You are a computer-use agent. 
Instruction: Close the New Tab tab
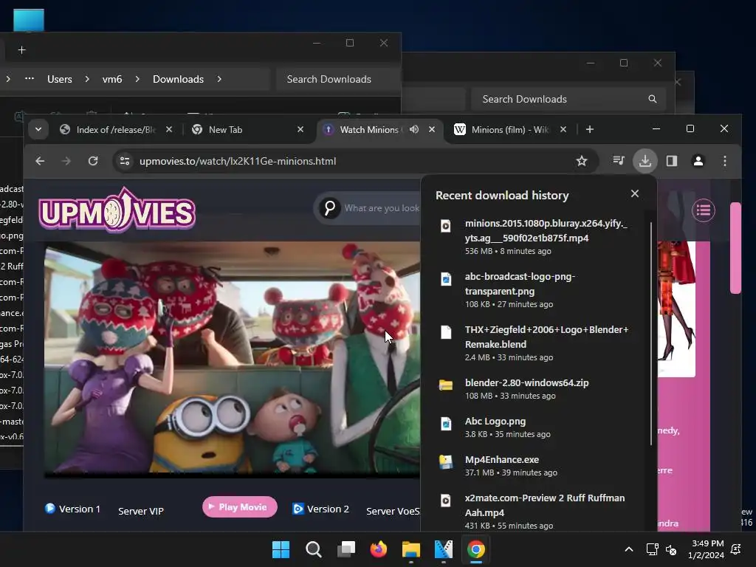tap(300, 129)
